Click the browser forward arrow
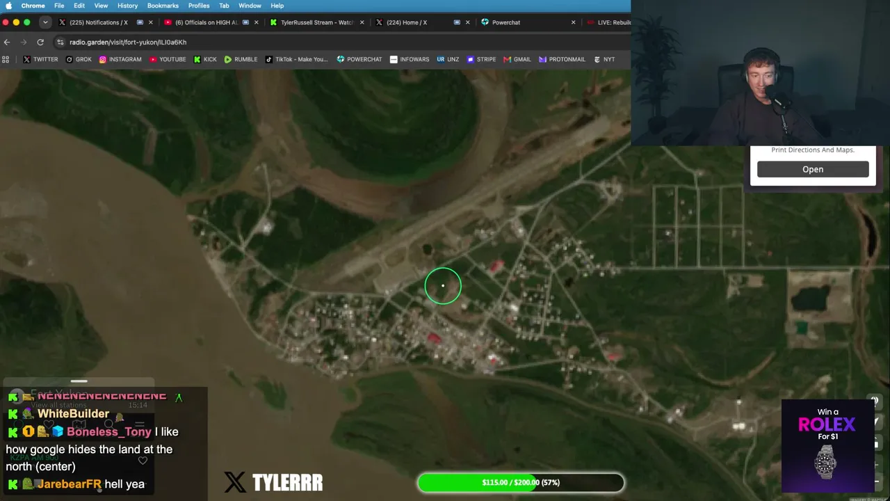 click(24, 42)
